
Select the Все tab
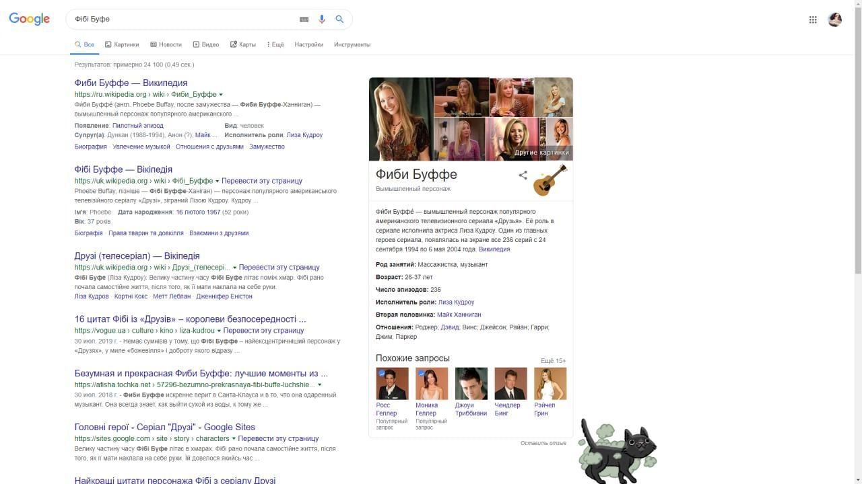[84, 44]
